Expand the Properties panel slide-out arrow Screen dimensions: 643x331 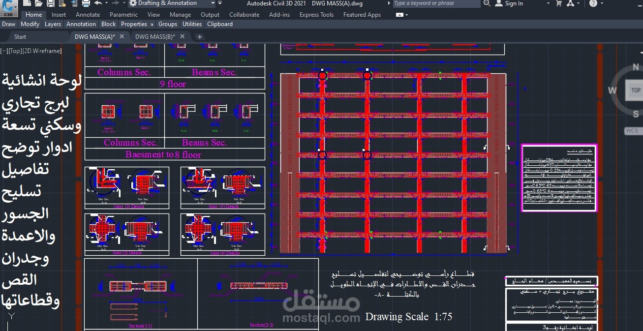pyautogui.click(x=151, y=24)
